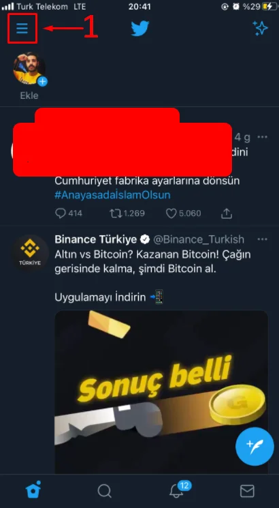Open the Binance Türkiye account name
This screenshot has height=508, width=279.
coord(96,239)
